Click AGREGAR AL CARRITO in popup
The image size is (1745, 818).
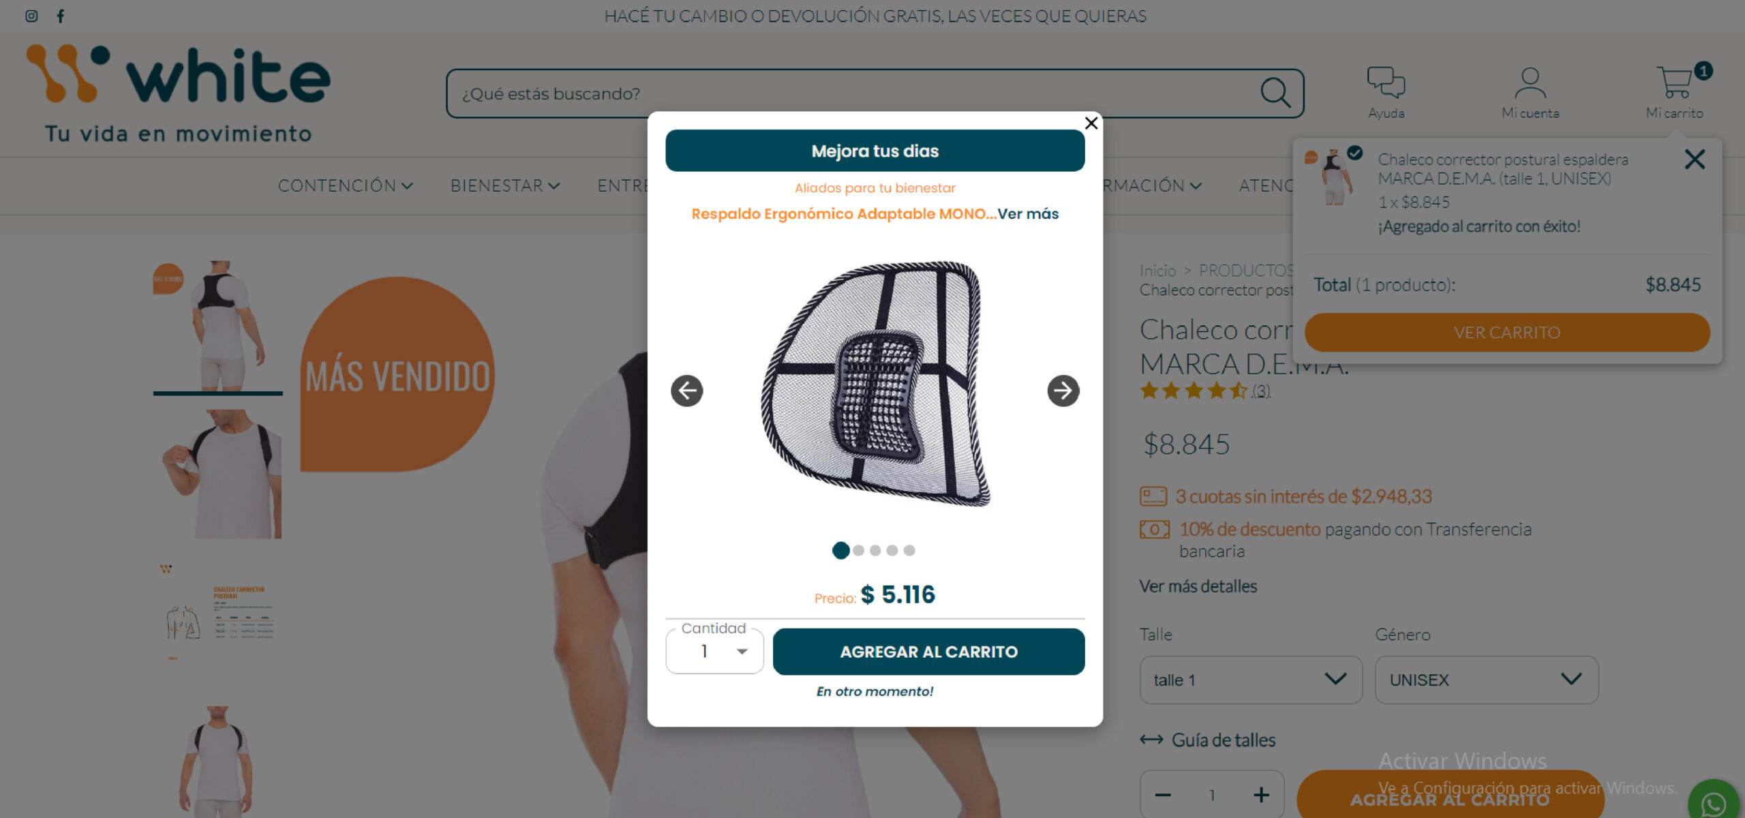928,652
